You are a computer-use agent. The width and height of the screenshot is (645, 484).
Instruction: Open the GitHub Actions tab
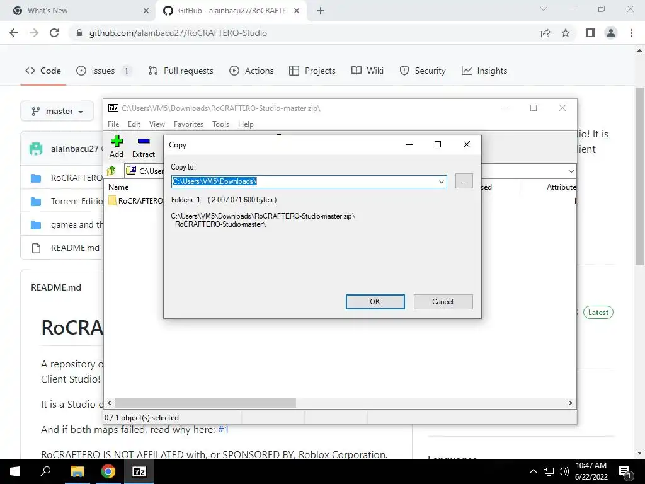[x=251, y=71]
